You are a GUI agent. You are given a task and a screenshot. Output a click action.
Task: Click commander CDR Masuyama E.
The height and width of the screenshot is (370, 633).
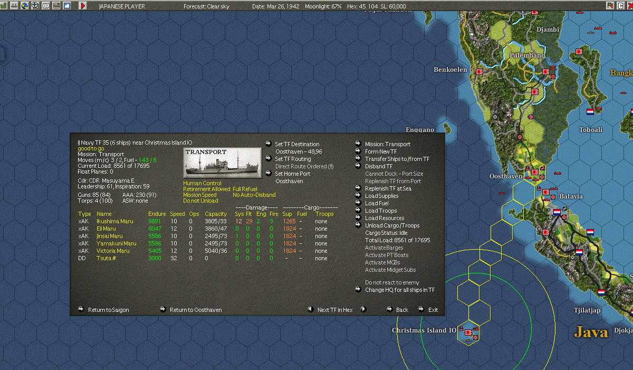pyautogui.click(x=107, y=181)
